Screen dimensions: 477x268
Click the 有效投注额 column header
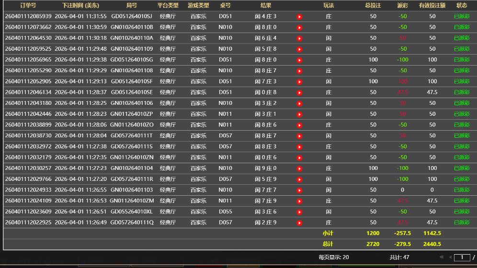432,6
